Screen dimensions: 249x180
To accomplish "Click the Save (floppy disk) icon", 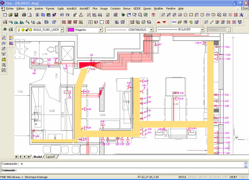I will [x=16, y=15].
